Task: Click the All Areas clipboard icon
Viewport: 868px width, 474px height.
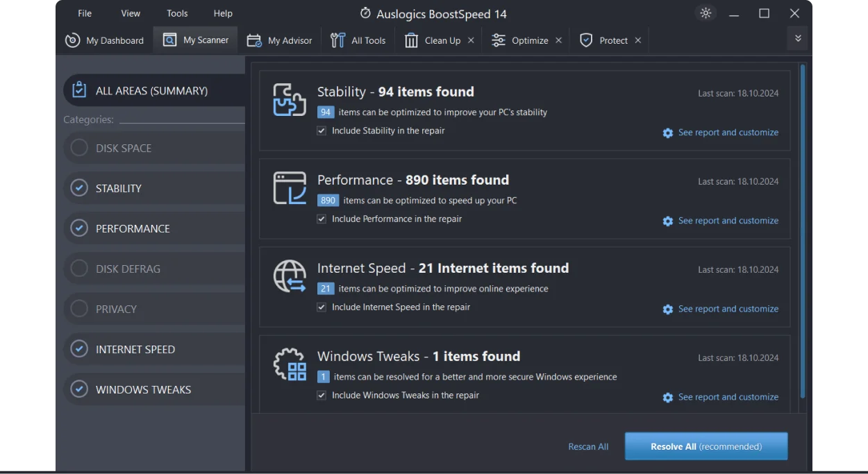Action: [x=79, y=90]
